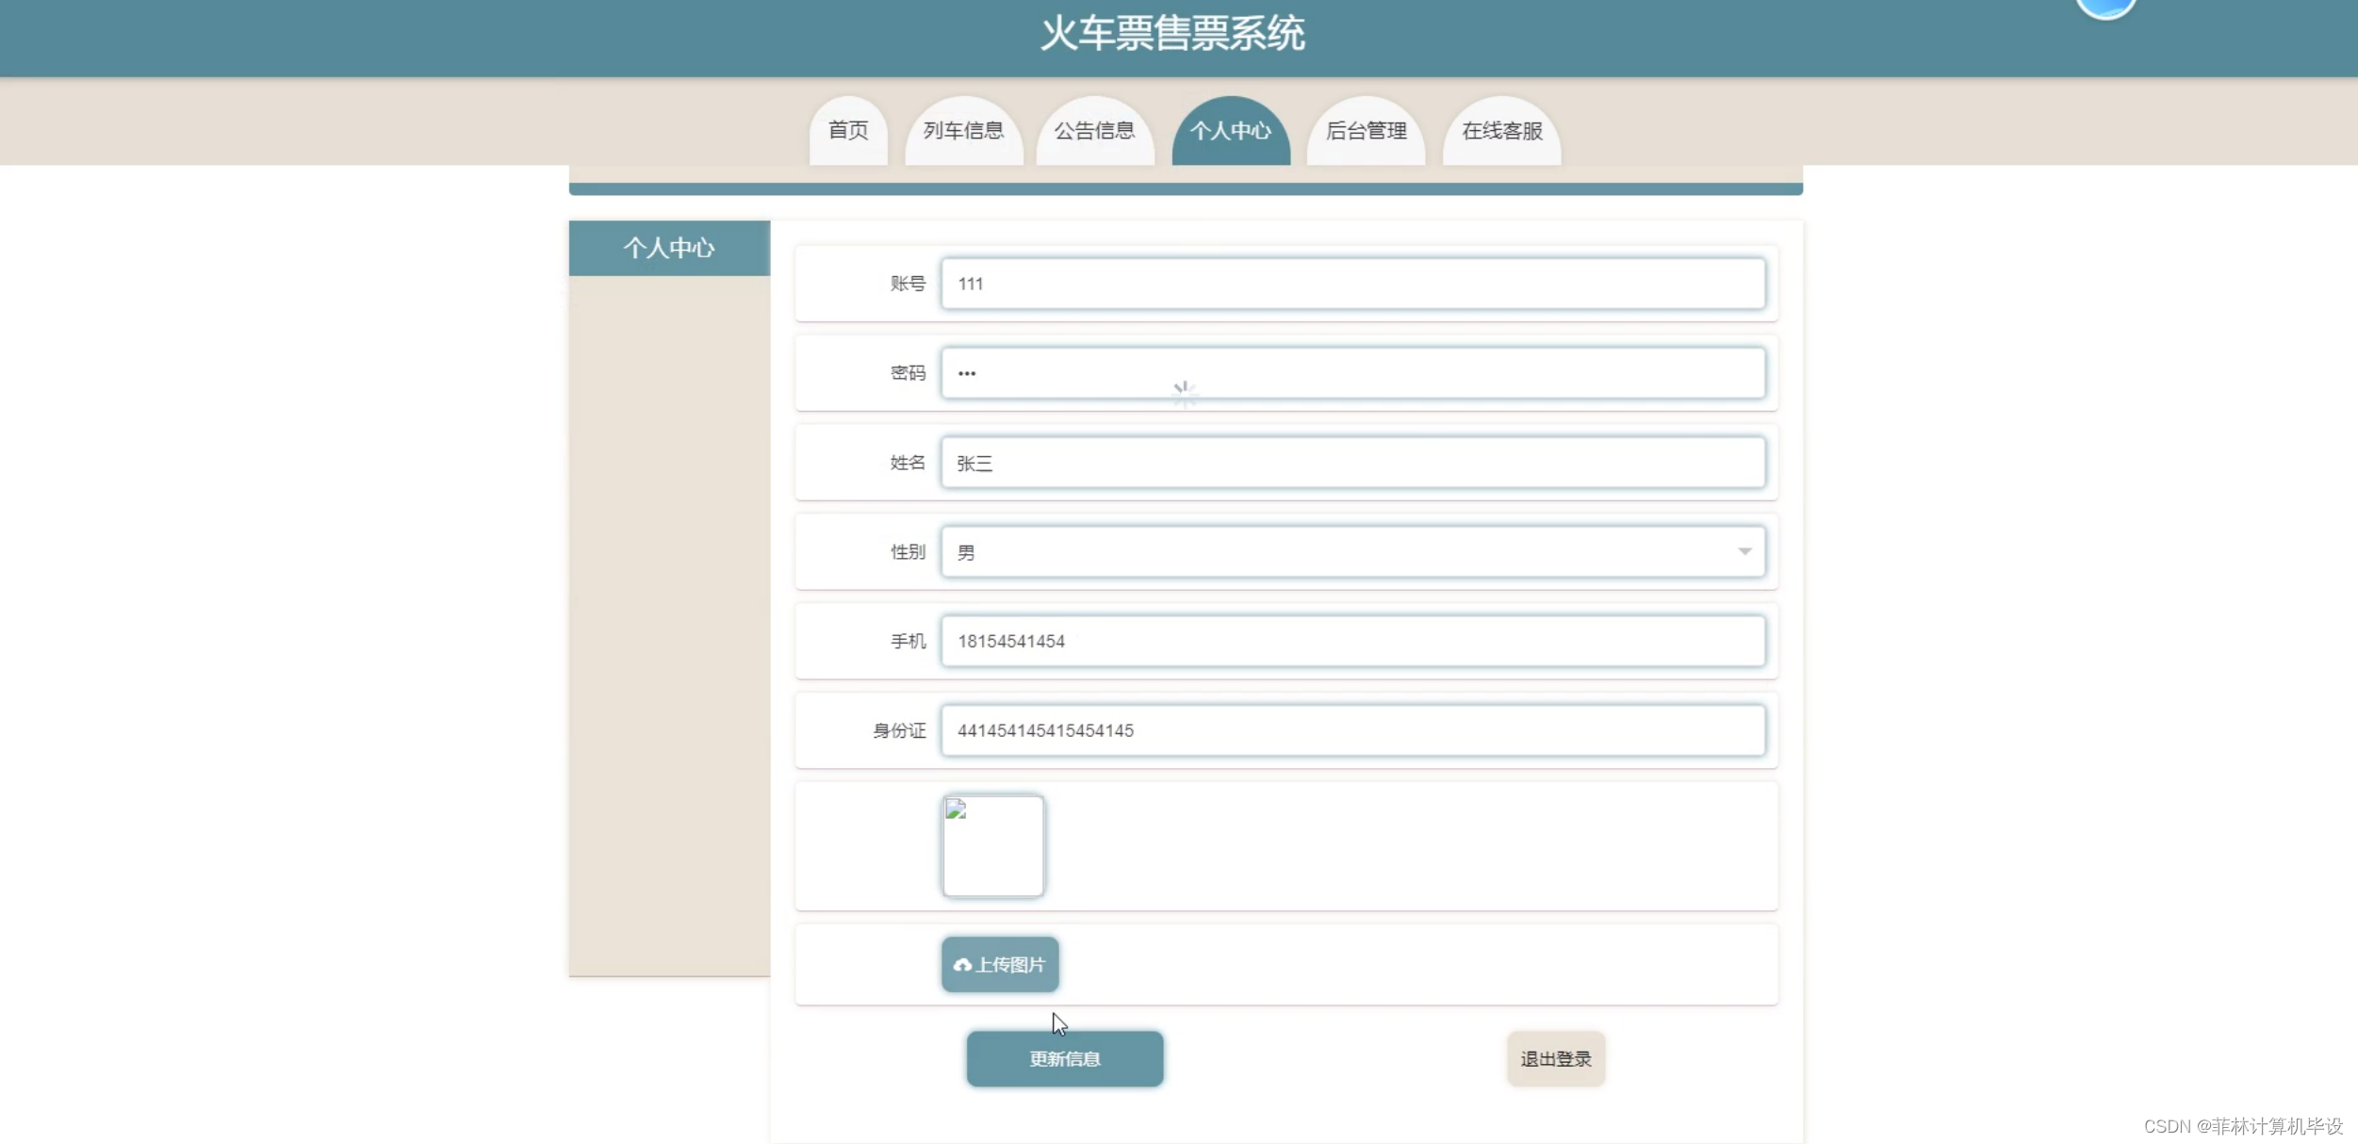Select the 姓名 field showing 张三
The width and height of the screenshot is (2358, 1144).
tap(1352, 462)
